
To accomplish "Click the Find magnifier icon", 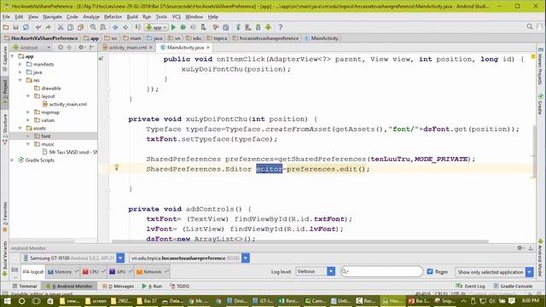I will (93, 27).
